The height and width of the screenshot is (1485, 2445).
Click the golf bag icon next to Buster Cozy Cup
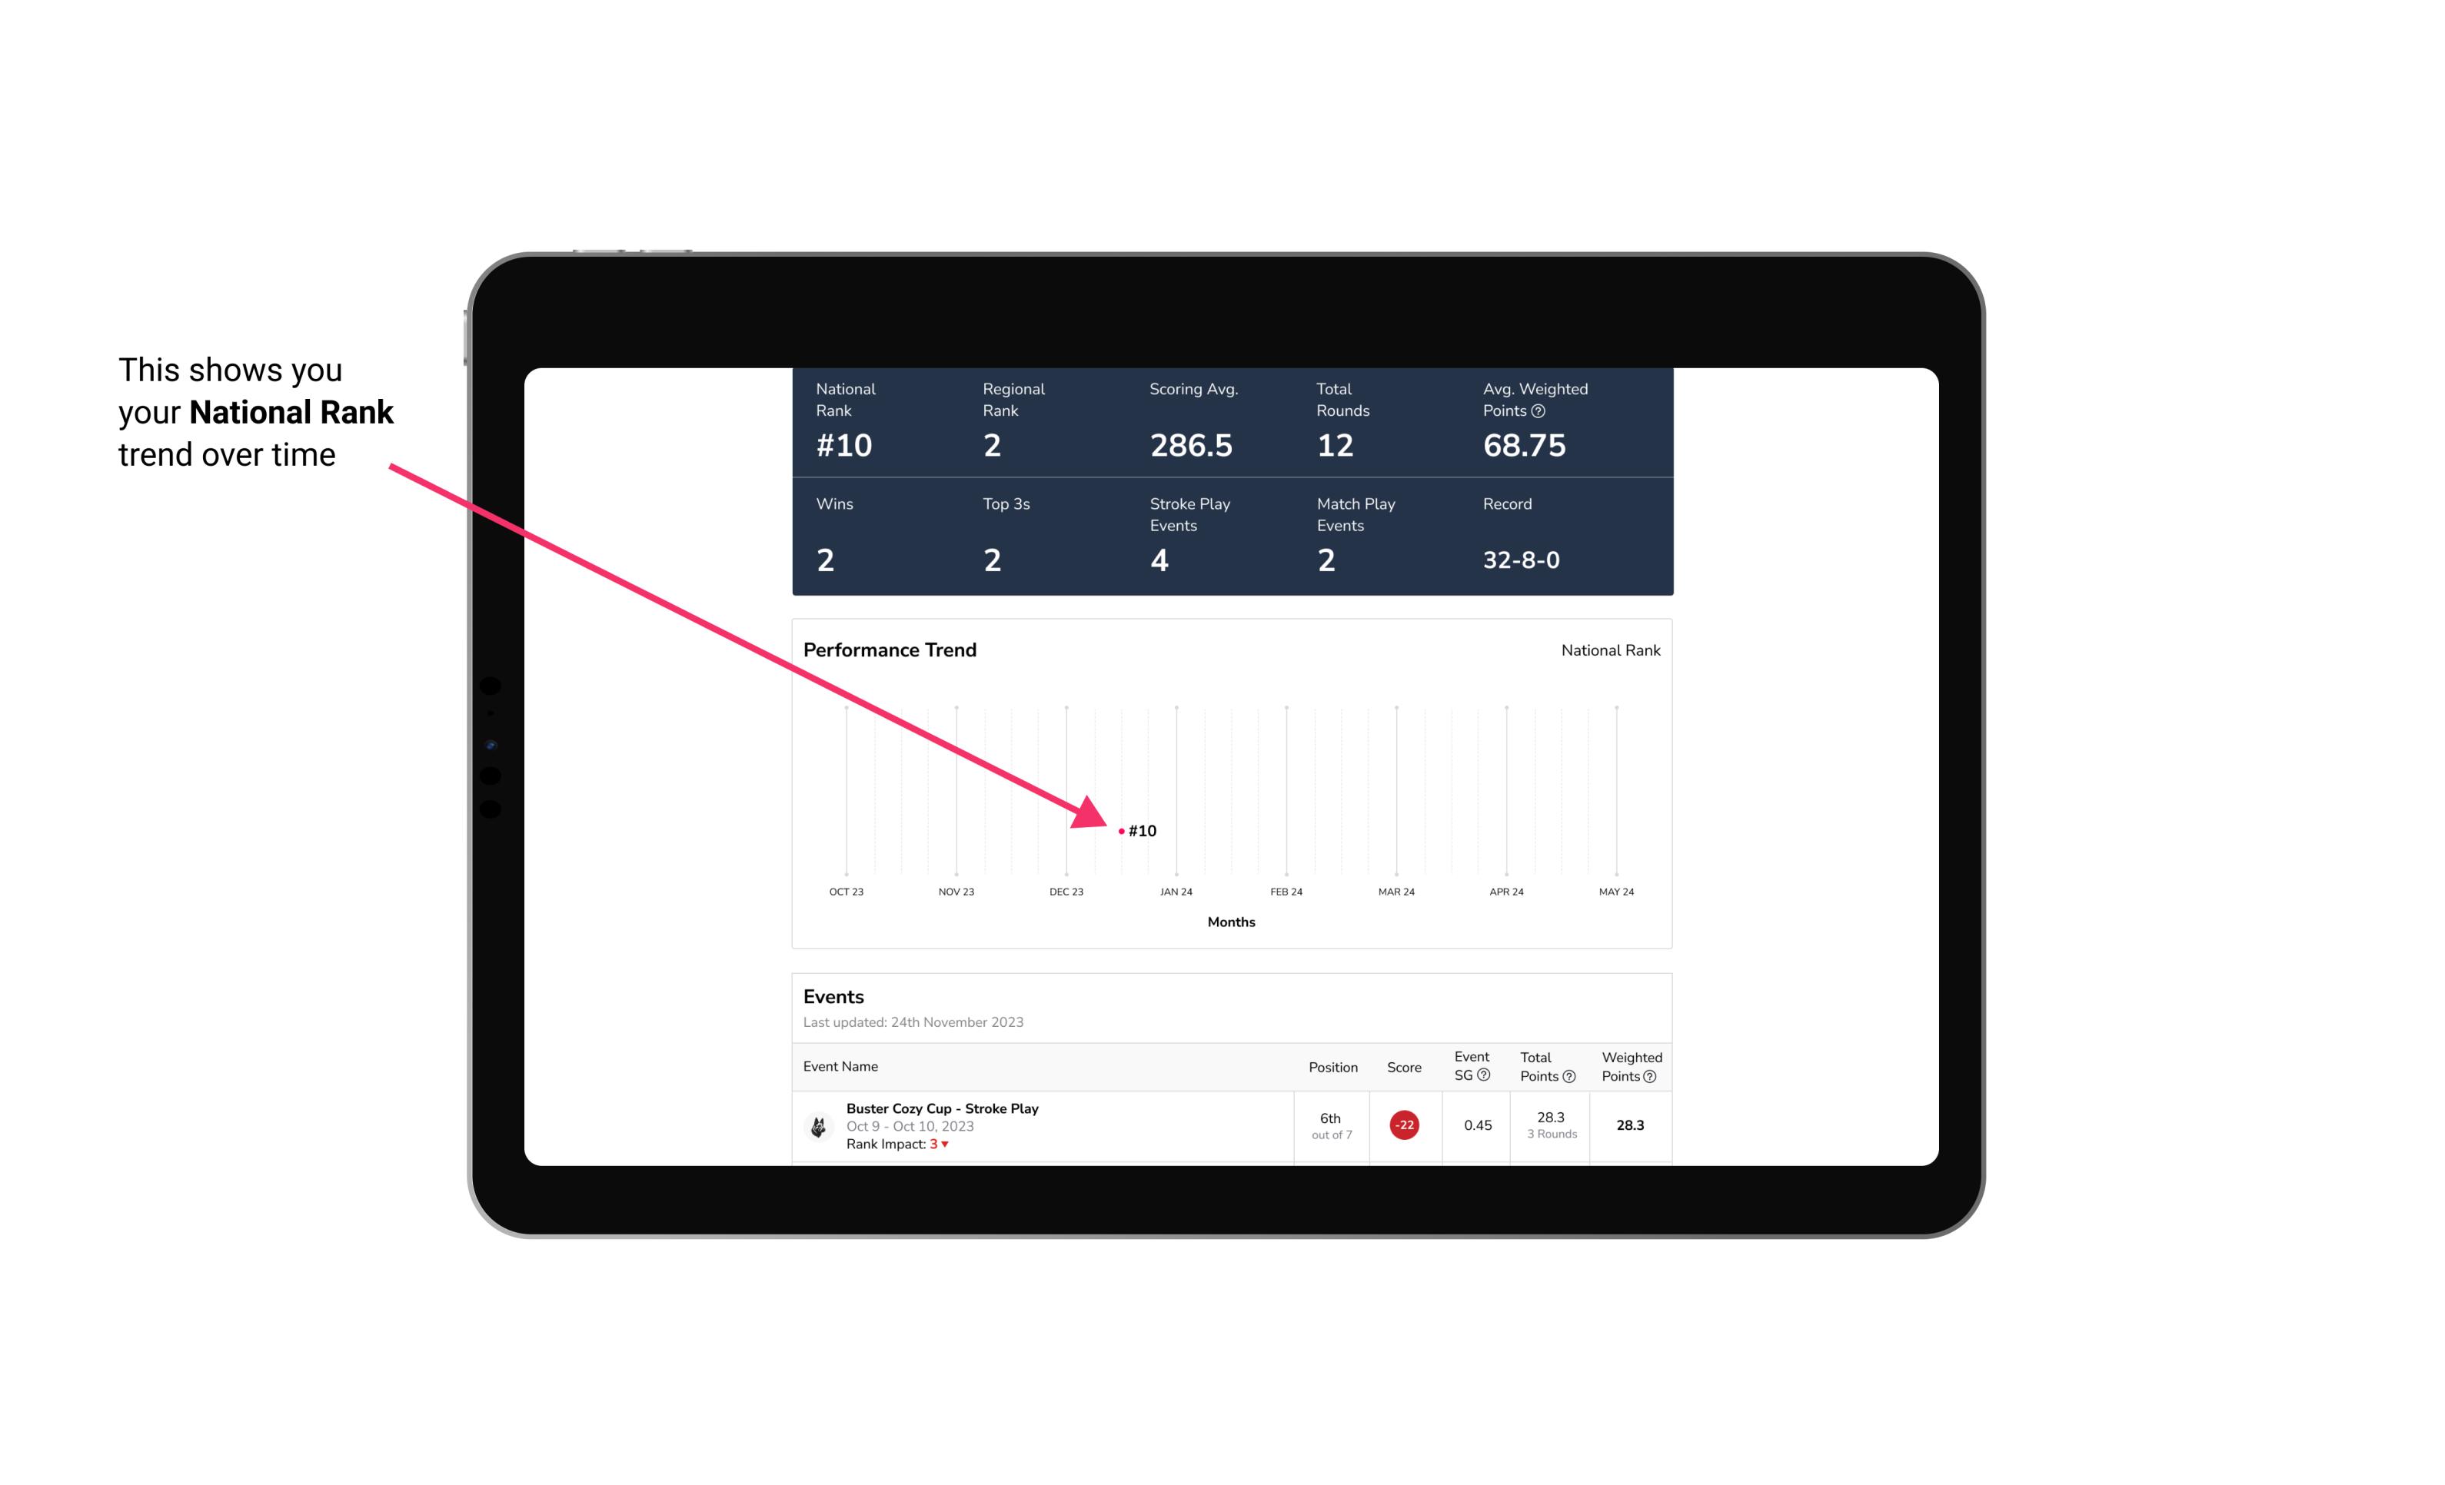pos(817,1124)
